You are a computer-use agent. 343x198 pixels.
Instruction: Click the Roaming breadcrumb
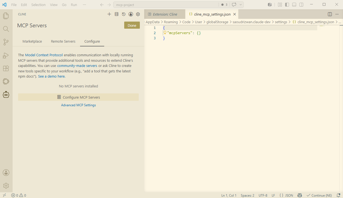coord(171,22)
